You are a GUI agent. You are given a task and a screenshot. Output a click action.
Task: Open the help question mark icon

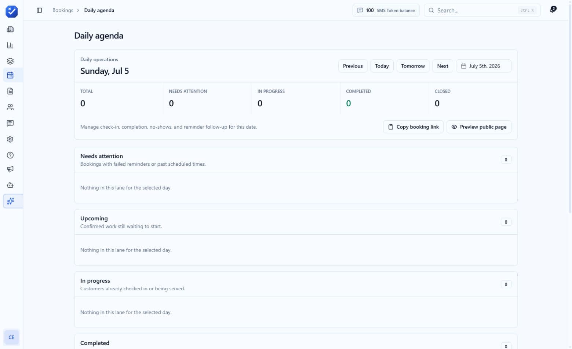tap(10, 155)
